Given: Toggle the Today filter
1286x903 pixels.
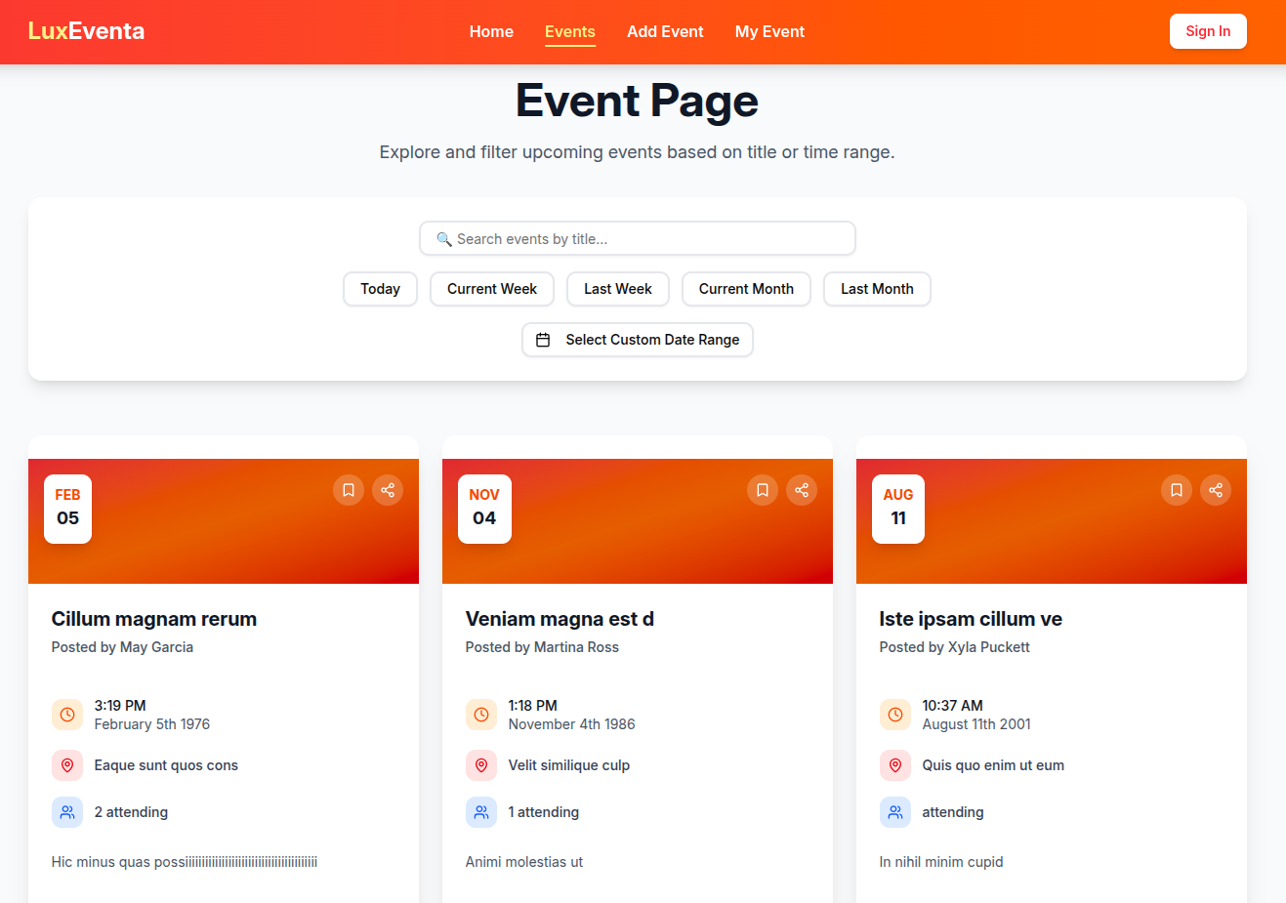Looking at the screenshot, I should (x=380, y=289).
